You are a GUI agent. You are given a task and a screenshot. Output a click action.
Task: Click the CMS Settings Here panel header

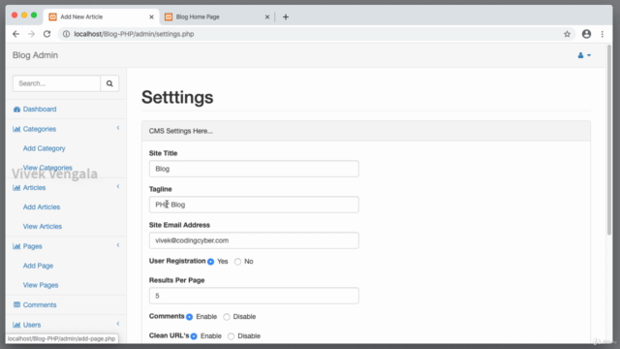[x=366, y=131]
